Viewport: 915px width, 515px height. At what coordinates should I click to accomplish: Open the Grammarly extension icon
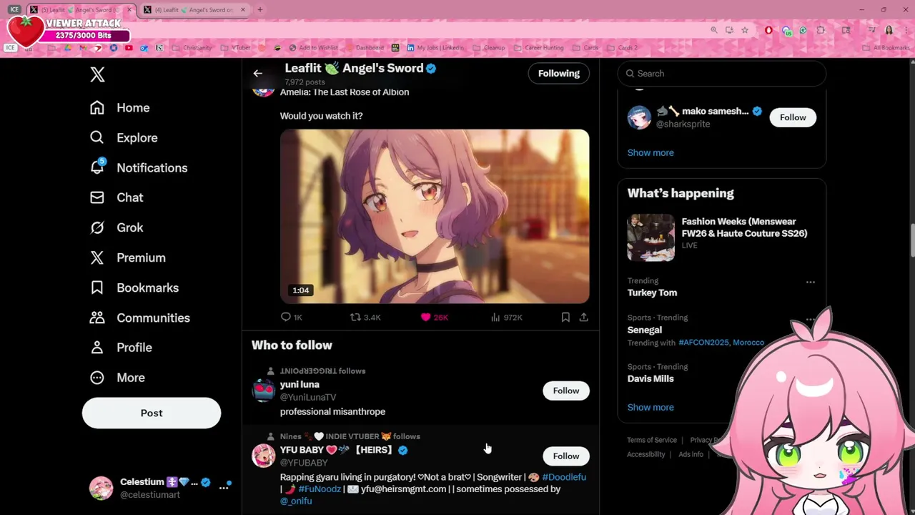803,30
